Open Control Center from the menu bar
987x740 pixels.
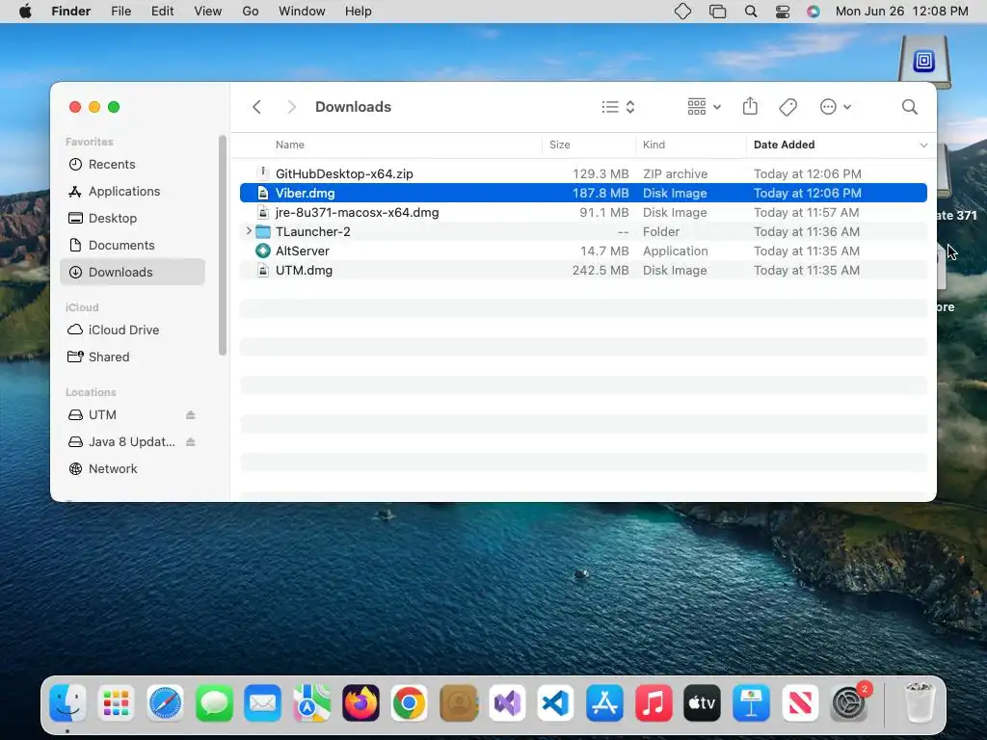[x=783, y=12]
